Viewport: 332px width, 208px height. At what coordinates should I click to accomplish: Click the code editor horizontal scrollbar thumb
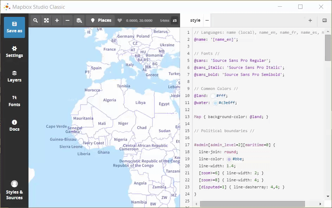(x=253, y=204)
